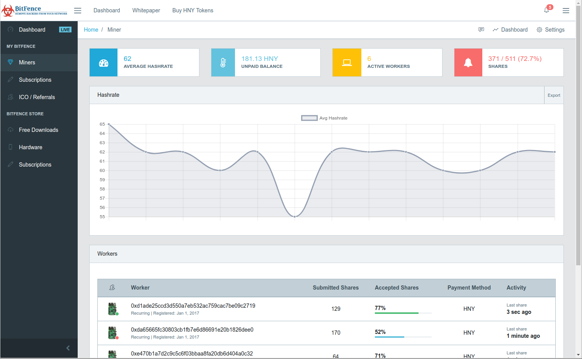Screen dimensions: 582x359
Task: Click the 62 average hashrate value
Action: [128, 59]
